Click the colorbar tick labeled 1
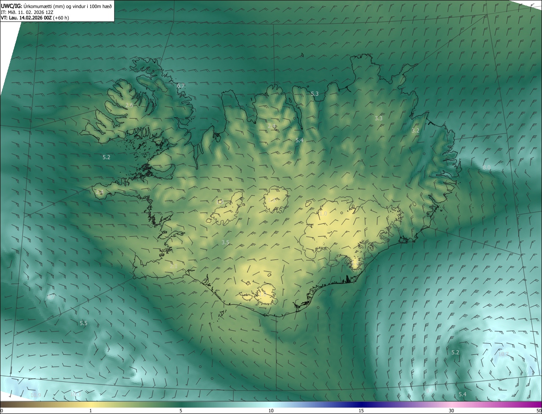 pos(91,411)
